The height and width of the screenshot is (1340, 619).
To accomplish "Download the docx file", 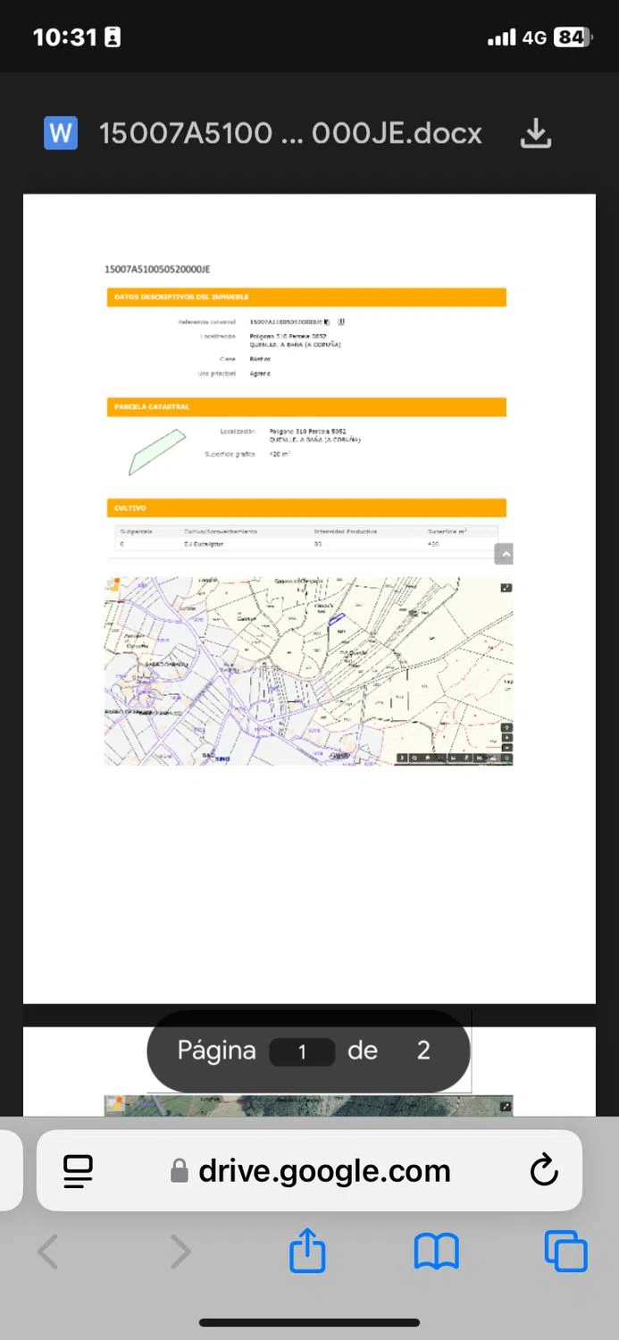I will tap(535, 134).
